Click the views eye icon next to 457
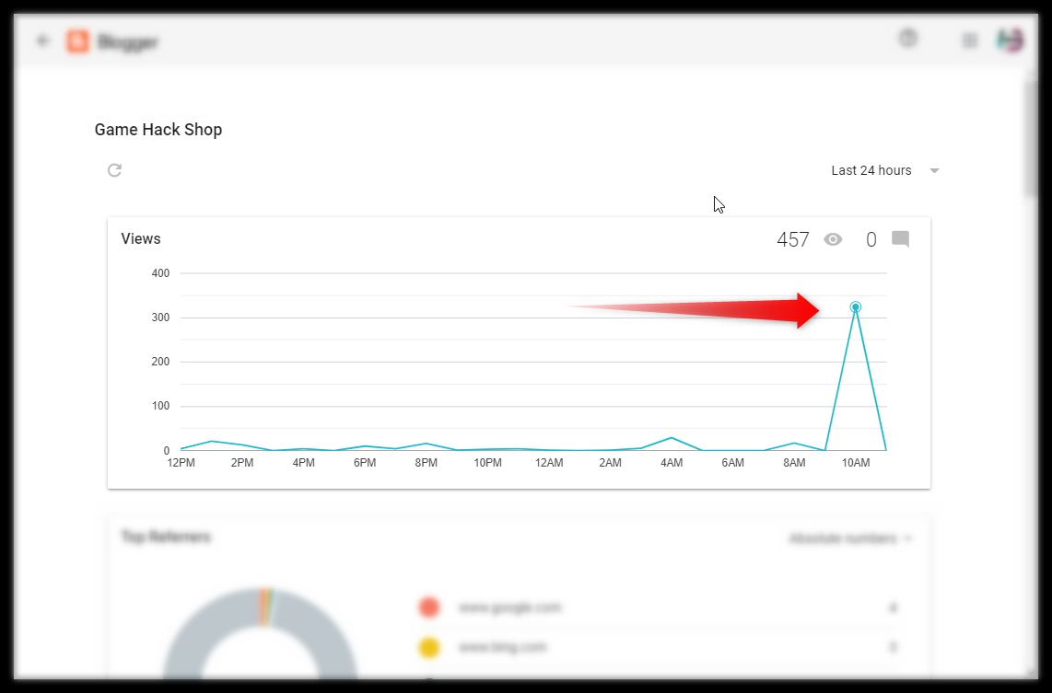The width and height of the screenshot is (1052, 693). [833, 238]
